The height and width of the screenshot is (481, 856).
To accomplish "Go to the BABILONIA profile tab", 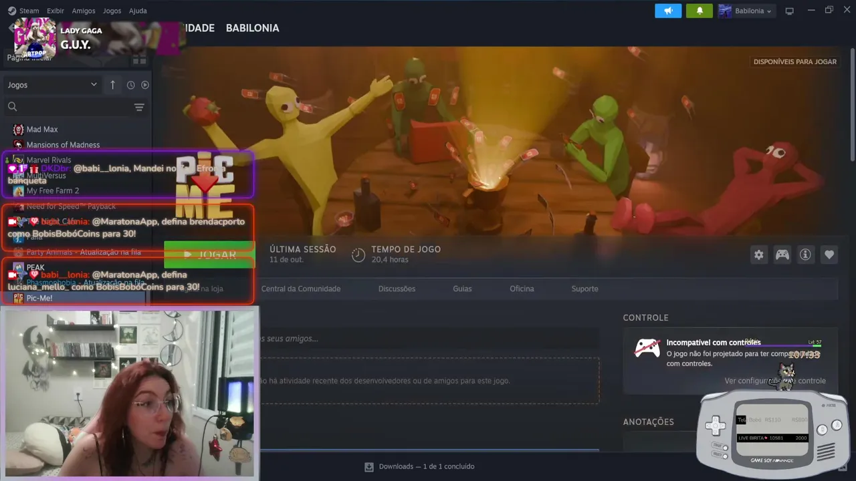I will point(252,28).
